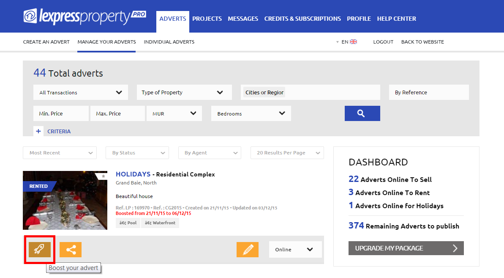
Task: Click the '44 Total adverts' heading
Action: [x=68, y=73]
